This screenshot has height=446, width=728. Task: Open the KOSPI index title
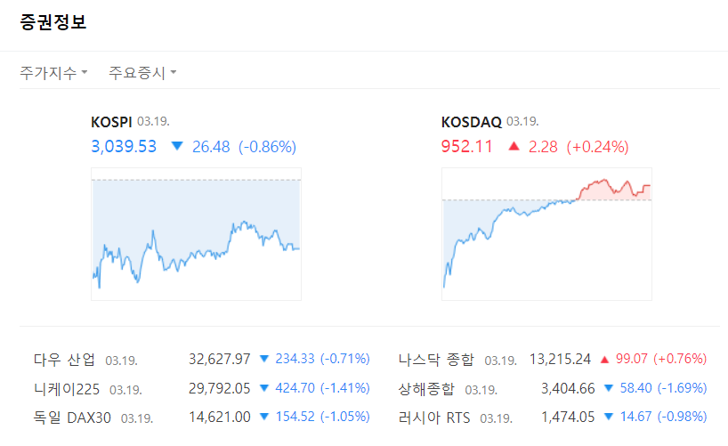coord(111,122)
